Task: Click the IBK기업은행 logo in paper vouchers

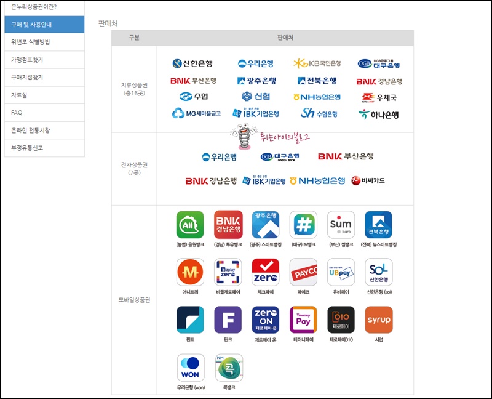Action: pyautogui.click(x=256, y=113)
